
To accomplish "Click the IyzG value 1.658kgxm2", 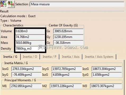I will (107, 75).
